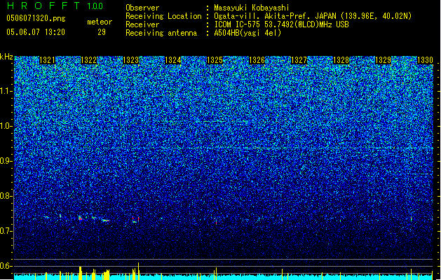Screen dimensions: 441x280
Task: Click the 1322 time marker
Action: point(89,60)
